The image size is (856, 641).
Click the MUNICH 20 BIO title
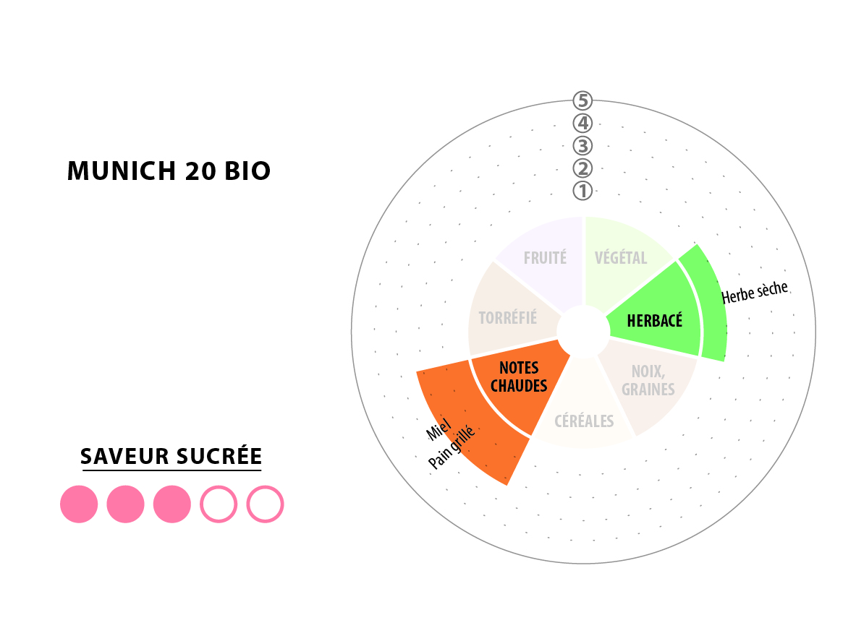[169, 171]
